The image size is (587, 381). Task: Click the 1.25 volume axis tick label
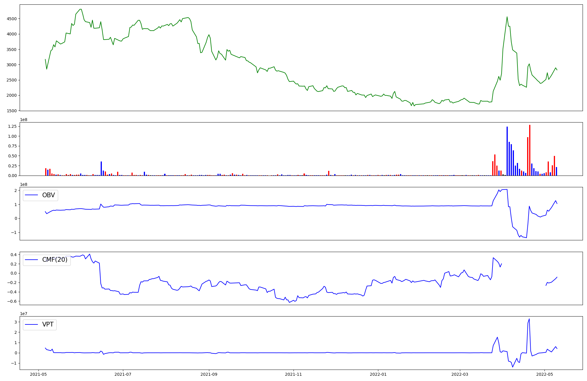[13, 126]
